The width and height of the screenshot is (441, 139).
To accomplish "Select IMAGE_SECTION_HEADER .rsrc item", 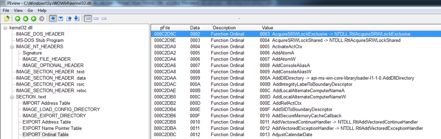I will click(x=50, y=84).
